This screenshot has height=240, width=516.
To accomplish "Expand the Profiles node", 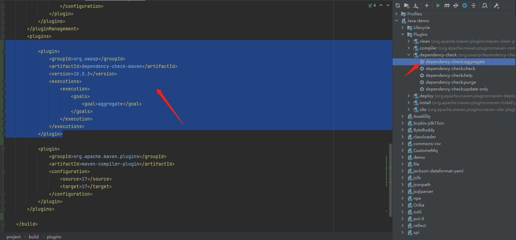I will pos(397,14).
